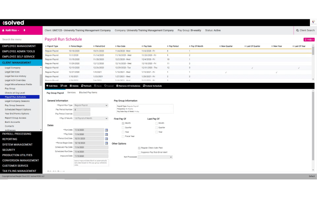The image size is (317, 198).
Task: Check the First Pay Of Quarter box
Action: pos(123,128)
